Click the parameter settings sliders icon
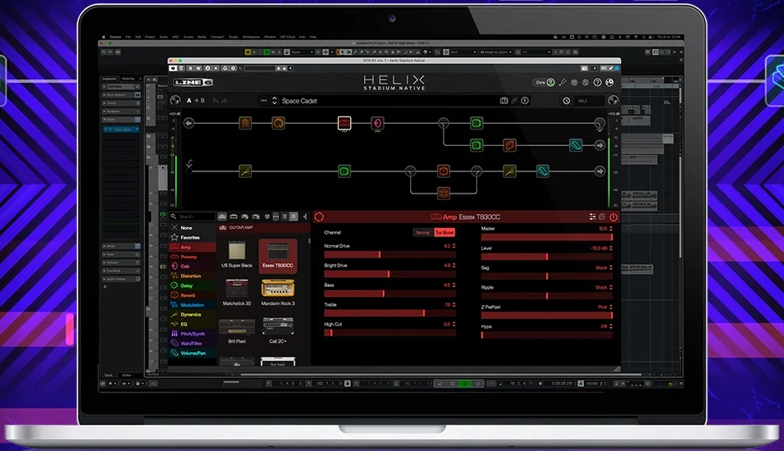 coord(592,217)
